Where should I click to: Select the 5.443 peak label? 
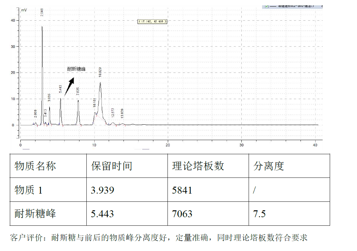60,89
